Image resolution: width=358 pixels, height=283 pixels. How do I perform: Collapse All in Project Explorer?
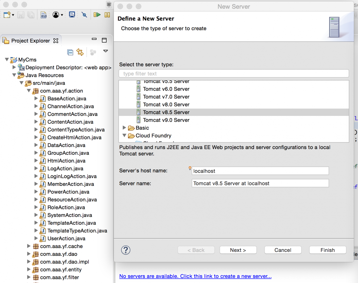tap(70, 52)
